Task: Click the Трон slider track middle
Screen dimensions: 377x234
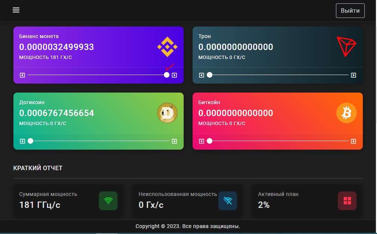Action: pos(278,75)
